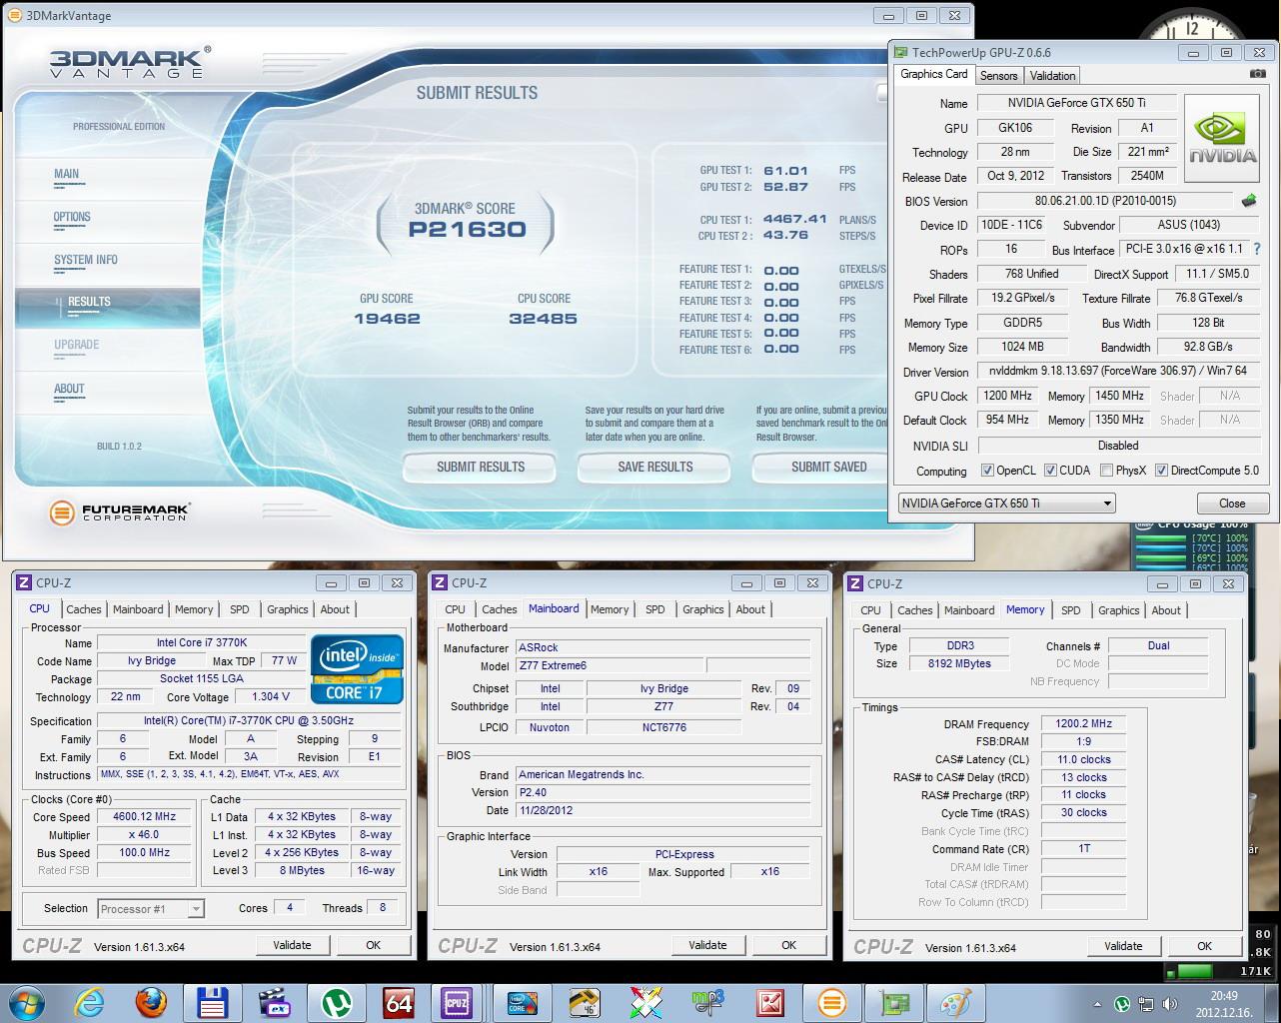Image resolution: width=1281 pixels, height=1023 pixels.
Task: Switch to the Validation tab in GPU-Z
Action: point(1052,75)
